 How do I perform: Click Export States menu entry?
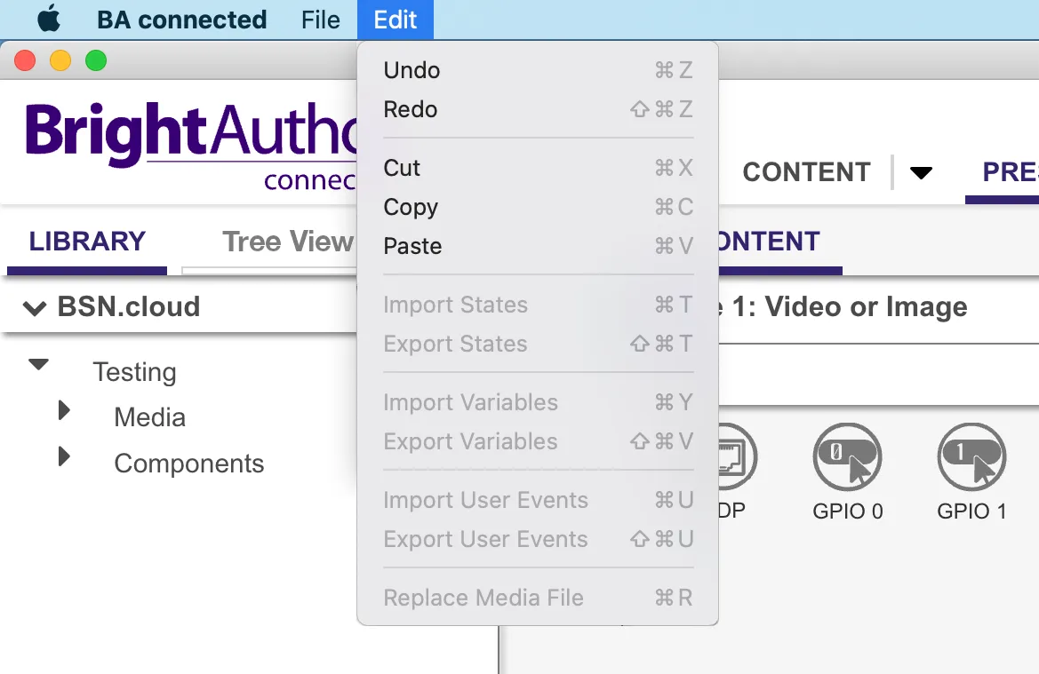click(x=538, y=344)
